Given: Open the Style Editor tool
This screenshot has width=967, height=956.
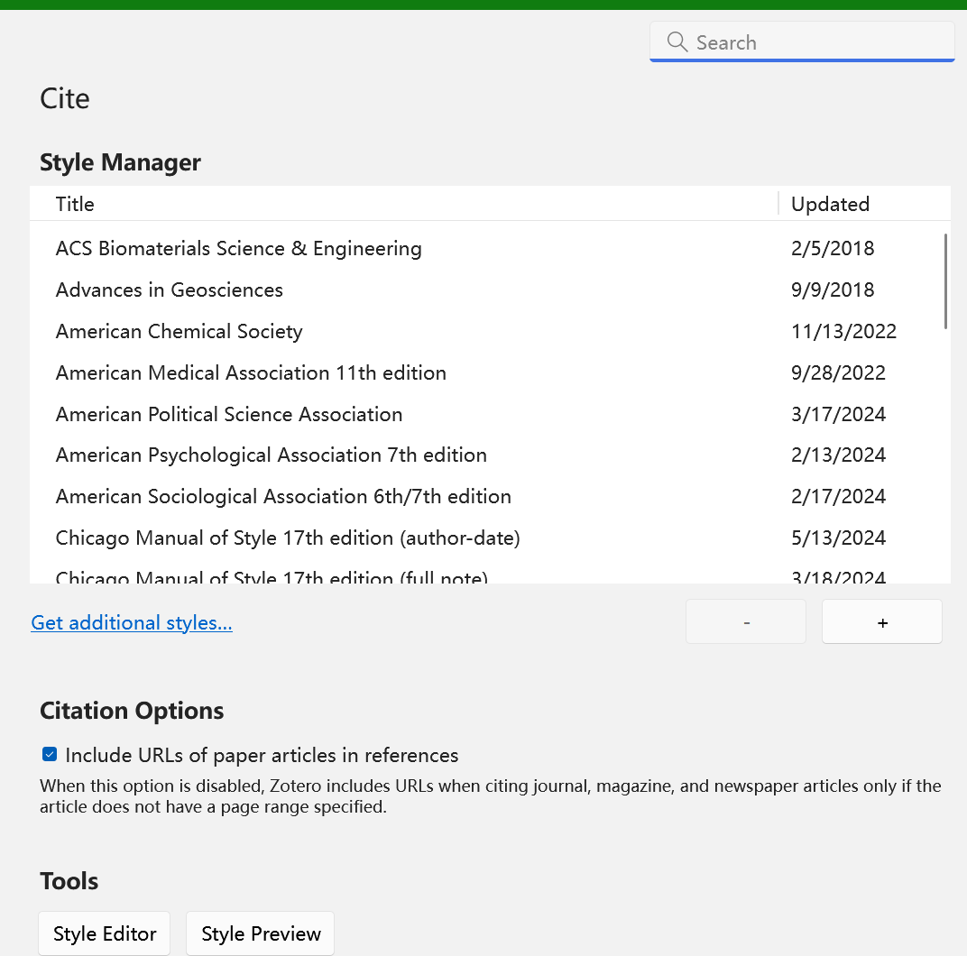Looking at the screenshot, I should [105, 933].
